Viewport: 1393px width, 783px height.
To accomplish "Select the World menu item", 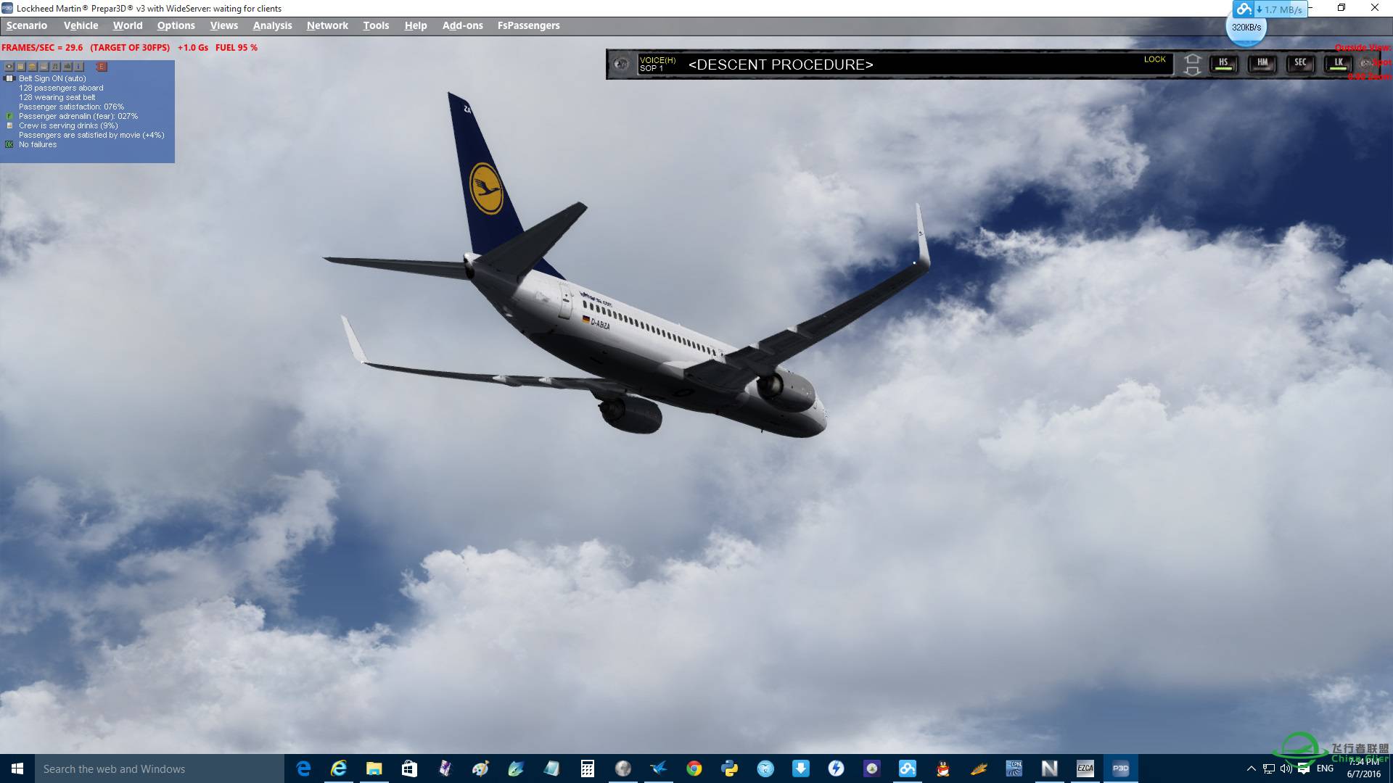I will (127, 25).
